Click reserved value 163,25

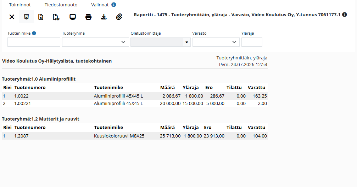[260, 96]
